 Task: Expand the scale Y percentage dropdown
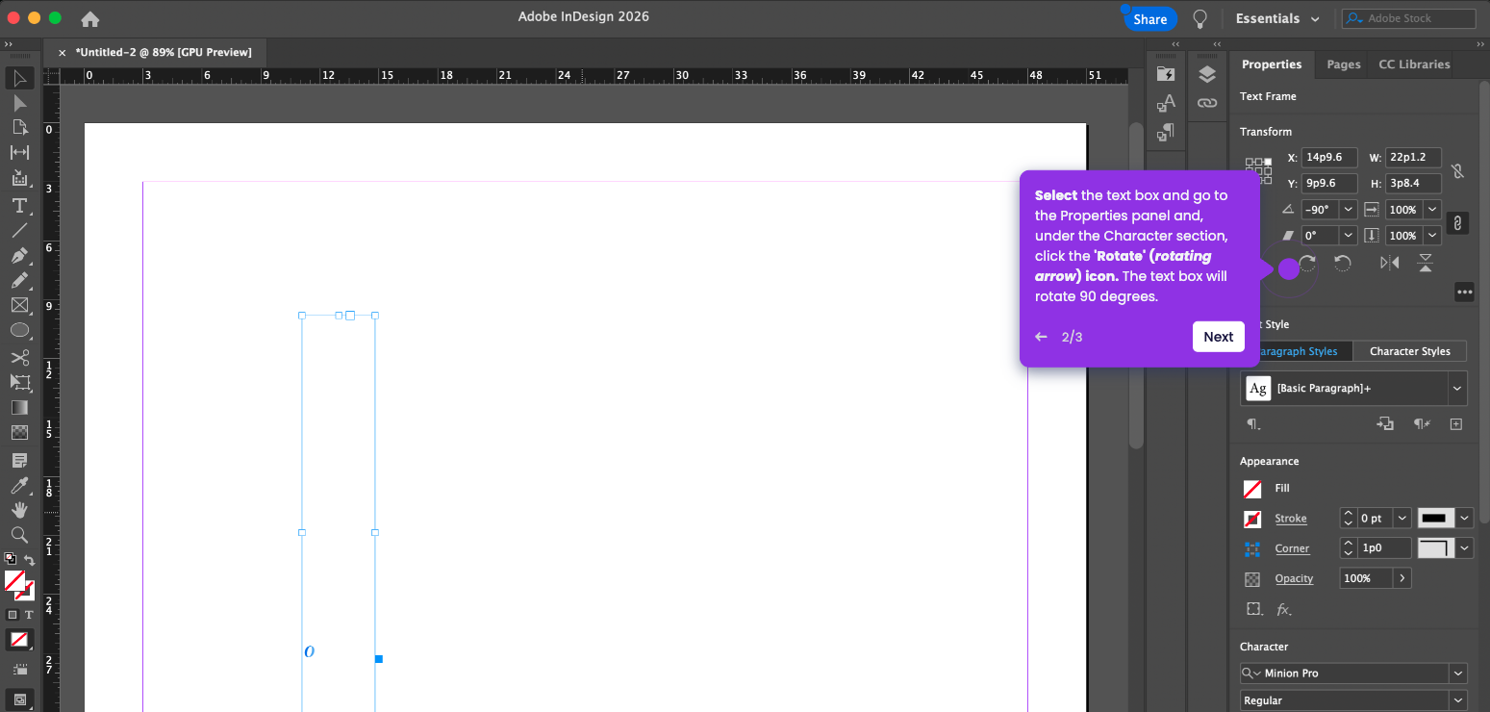[1432, 235]
